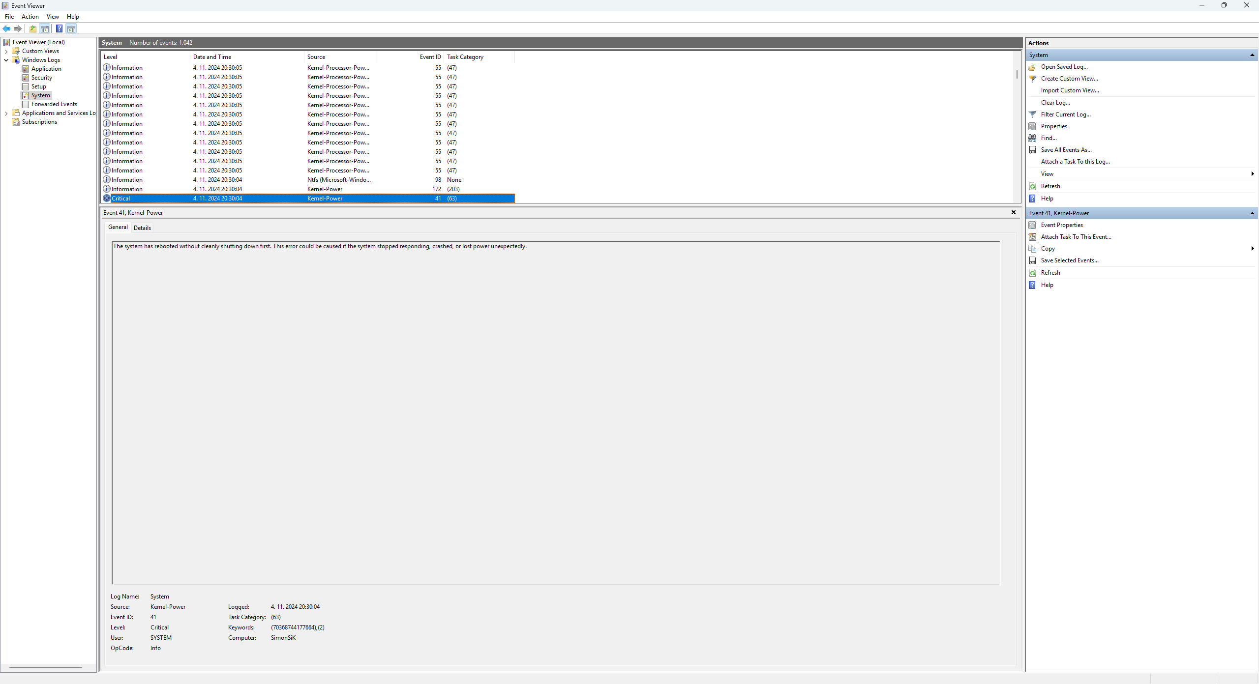Image resolution: width=1259 pixels, height=684 pixels.
Task: Open the Action menu
Action: [30, 17]
